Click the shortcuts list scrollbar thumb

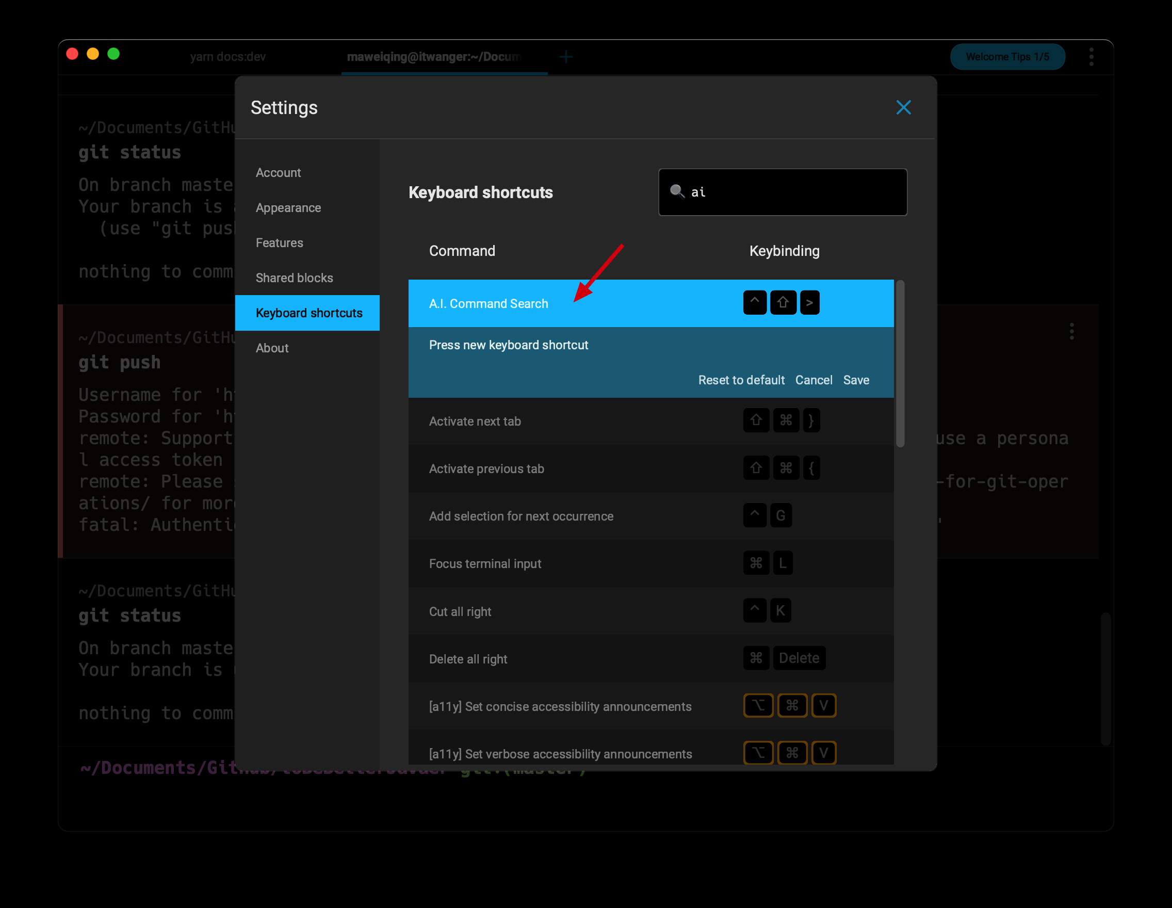900,363
